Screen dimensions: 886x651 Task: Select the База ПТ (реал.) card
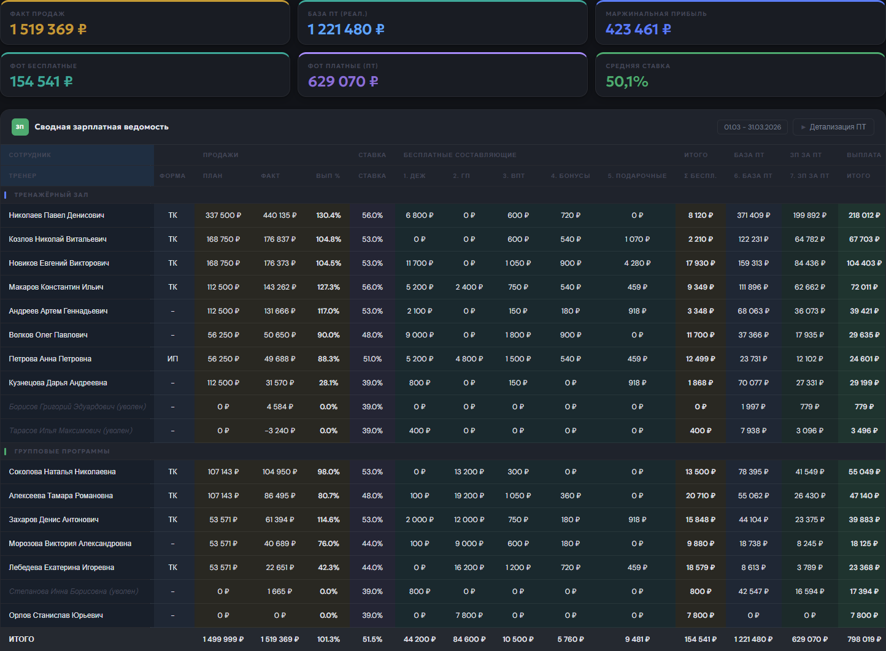(x=442, y=23)
